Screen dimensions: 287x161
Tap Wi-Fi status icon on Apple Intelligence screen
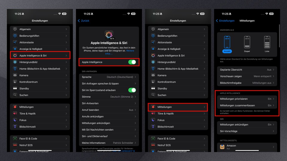coord(129,14)
